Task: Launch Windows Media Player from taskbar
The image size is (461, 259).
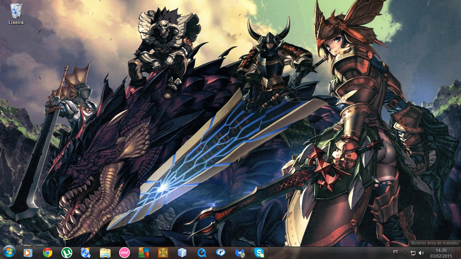Action: [28, 253]
